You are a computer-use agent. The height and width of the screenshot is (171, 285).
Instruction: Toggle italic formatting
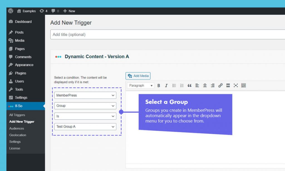(x=166, y=85)
